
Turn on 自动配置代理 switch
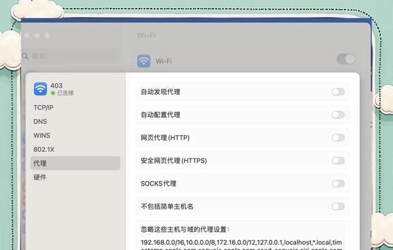pos(338,115)
